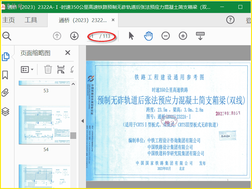Screen dimensions: 252x189
Task: Select page 54 thumbnail
Action: coord(44,125)
